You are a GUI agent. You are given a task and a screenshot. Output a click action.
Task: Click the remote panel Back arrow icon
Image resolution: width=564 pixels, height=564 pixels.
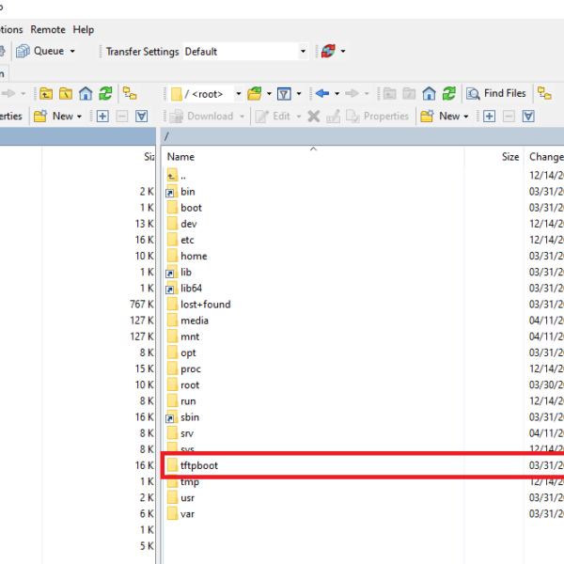pyautogui.click(x=322, y=93)
